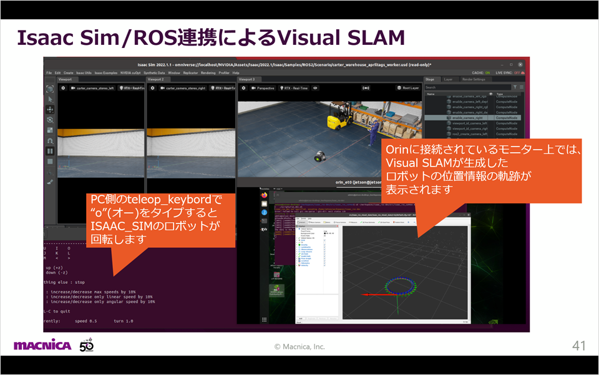
Task: Open the Root Layer dropdown in Viewport 3
Action: (408, 88)
